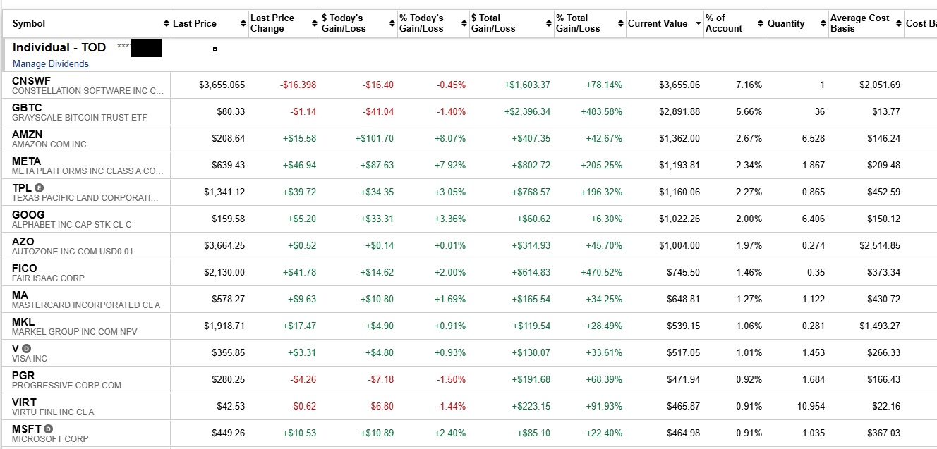
Task: Click the sort arrows on Last Price column
Action: pos(243,24)
